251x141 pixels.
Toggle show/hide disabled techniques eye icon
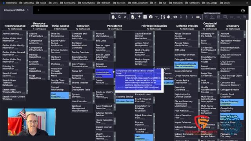pos(175,17)
